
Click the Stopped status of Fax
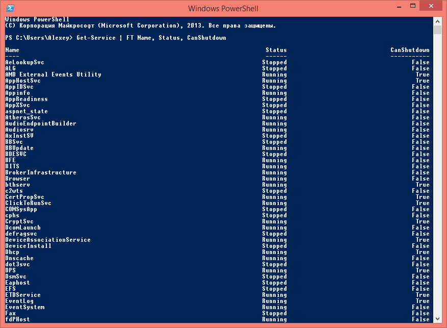(x=275, y=313)
